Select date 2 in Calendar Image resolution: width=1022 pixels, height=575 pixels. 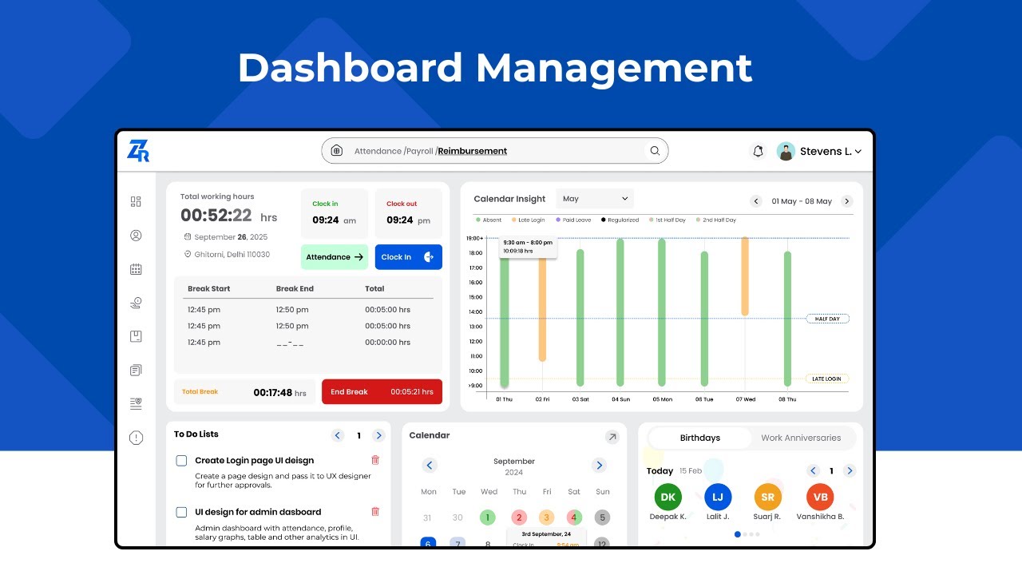click(519, 517)
